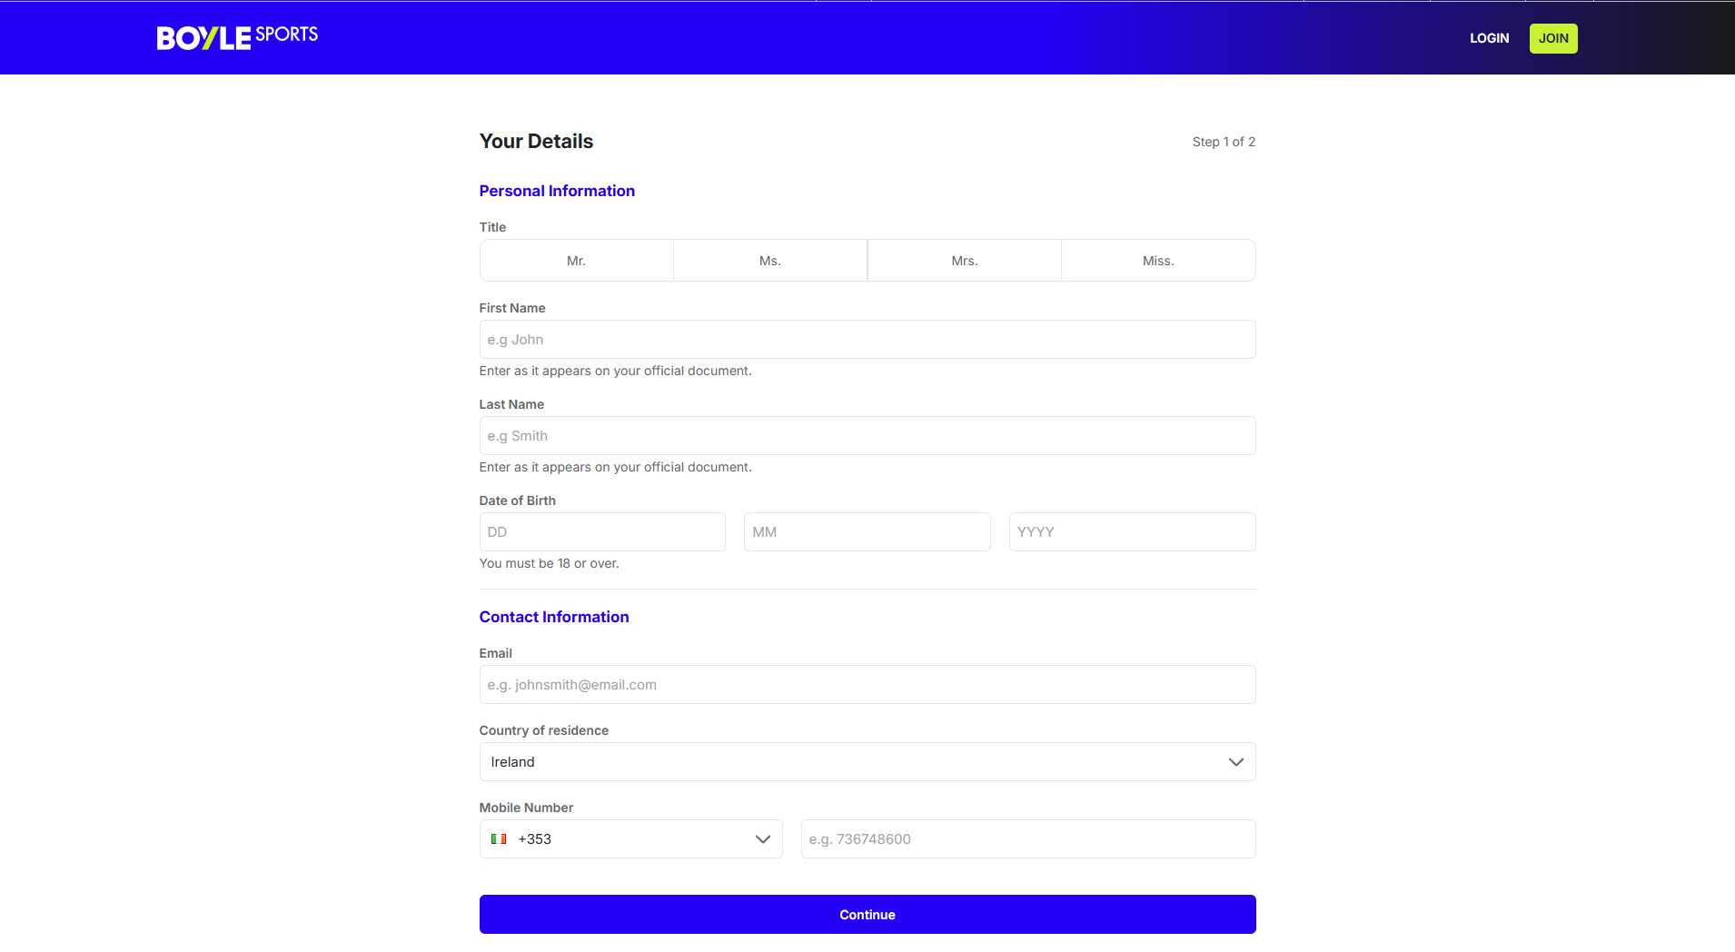Select the Ms. title option
The height and width of the screenshot is (952, 1735).
[x=770, y=261]
